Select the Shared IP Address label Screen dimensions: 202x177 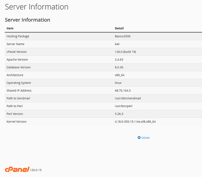(19, 90)
